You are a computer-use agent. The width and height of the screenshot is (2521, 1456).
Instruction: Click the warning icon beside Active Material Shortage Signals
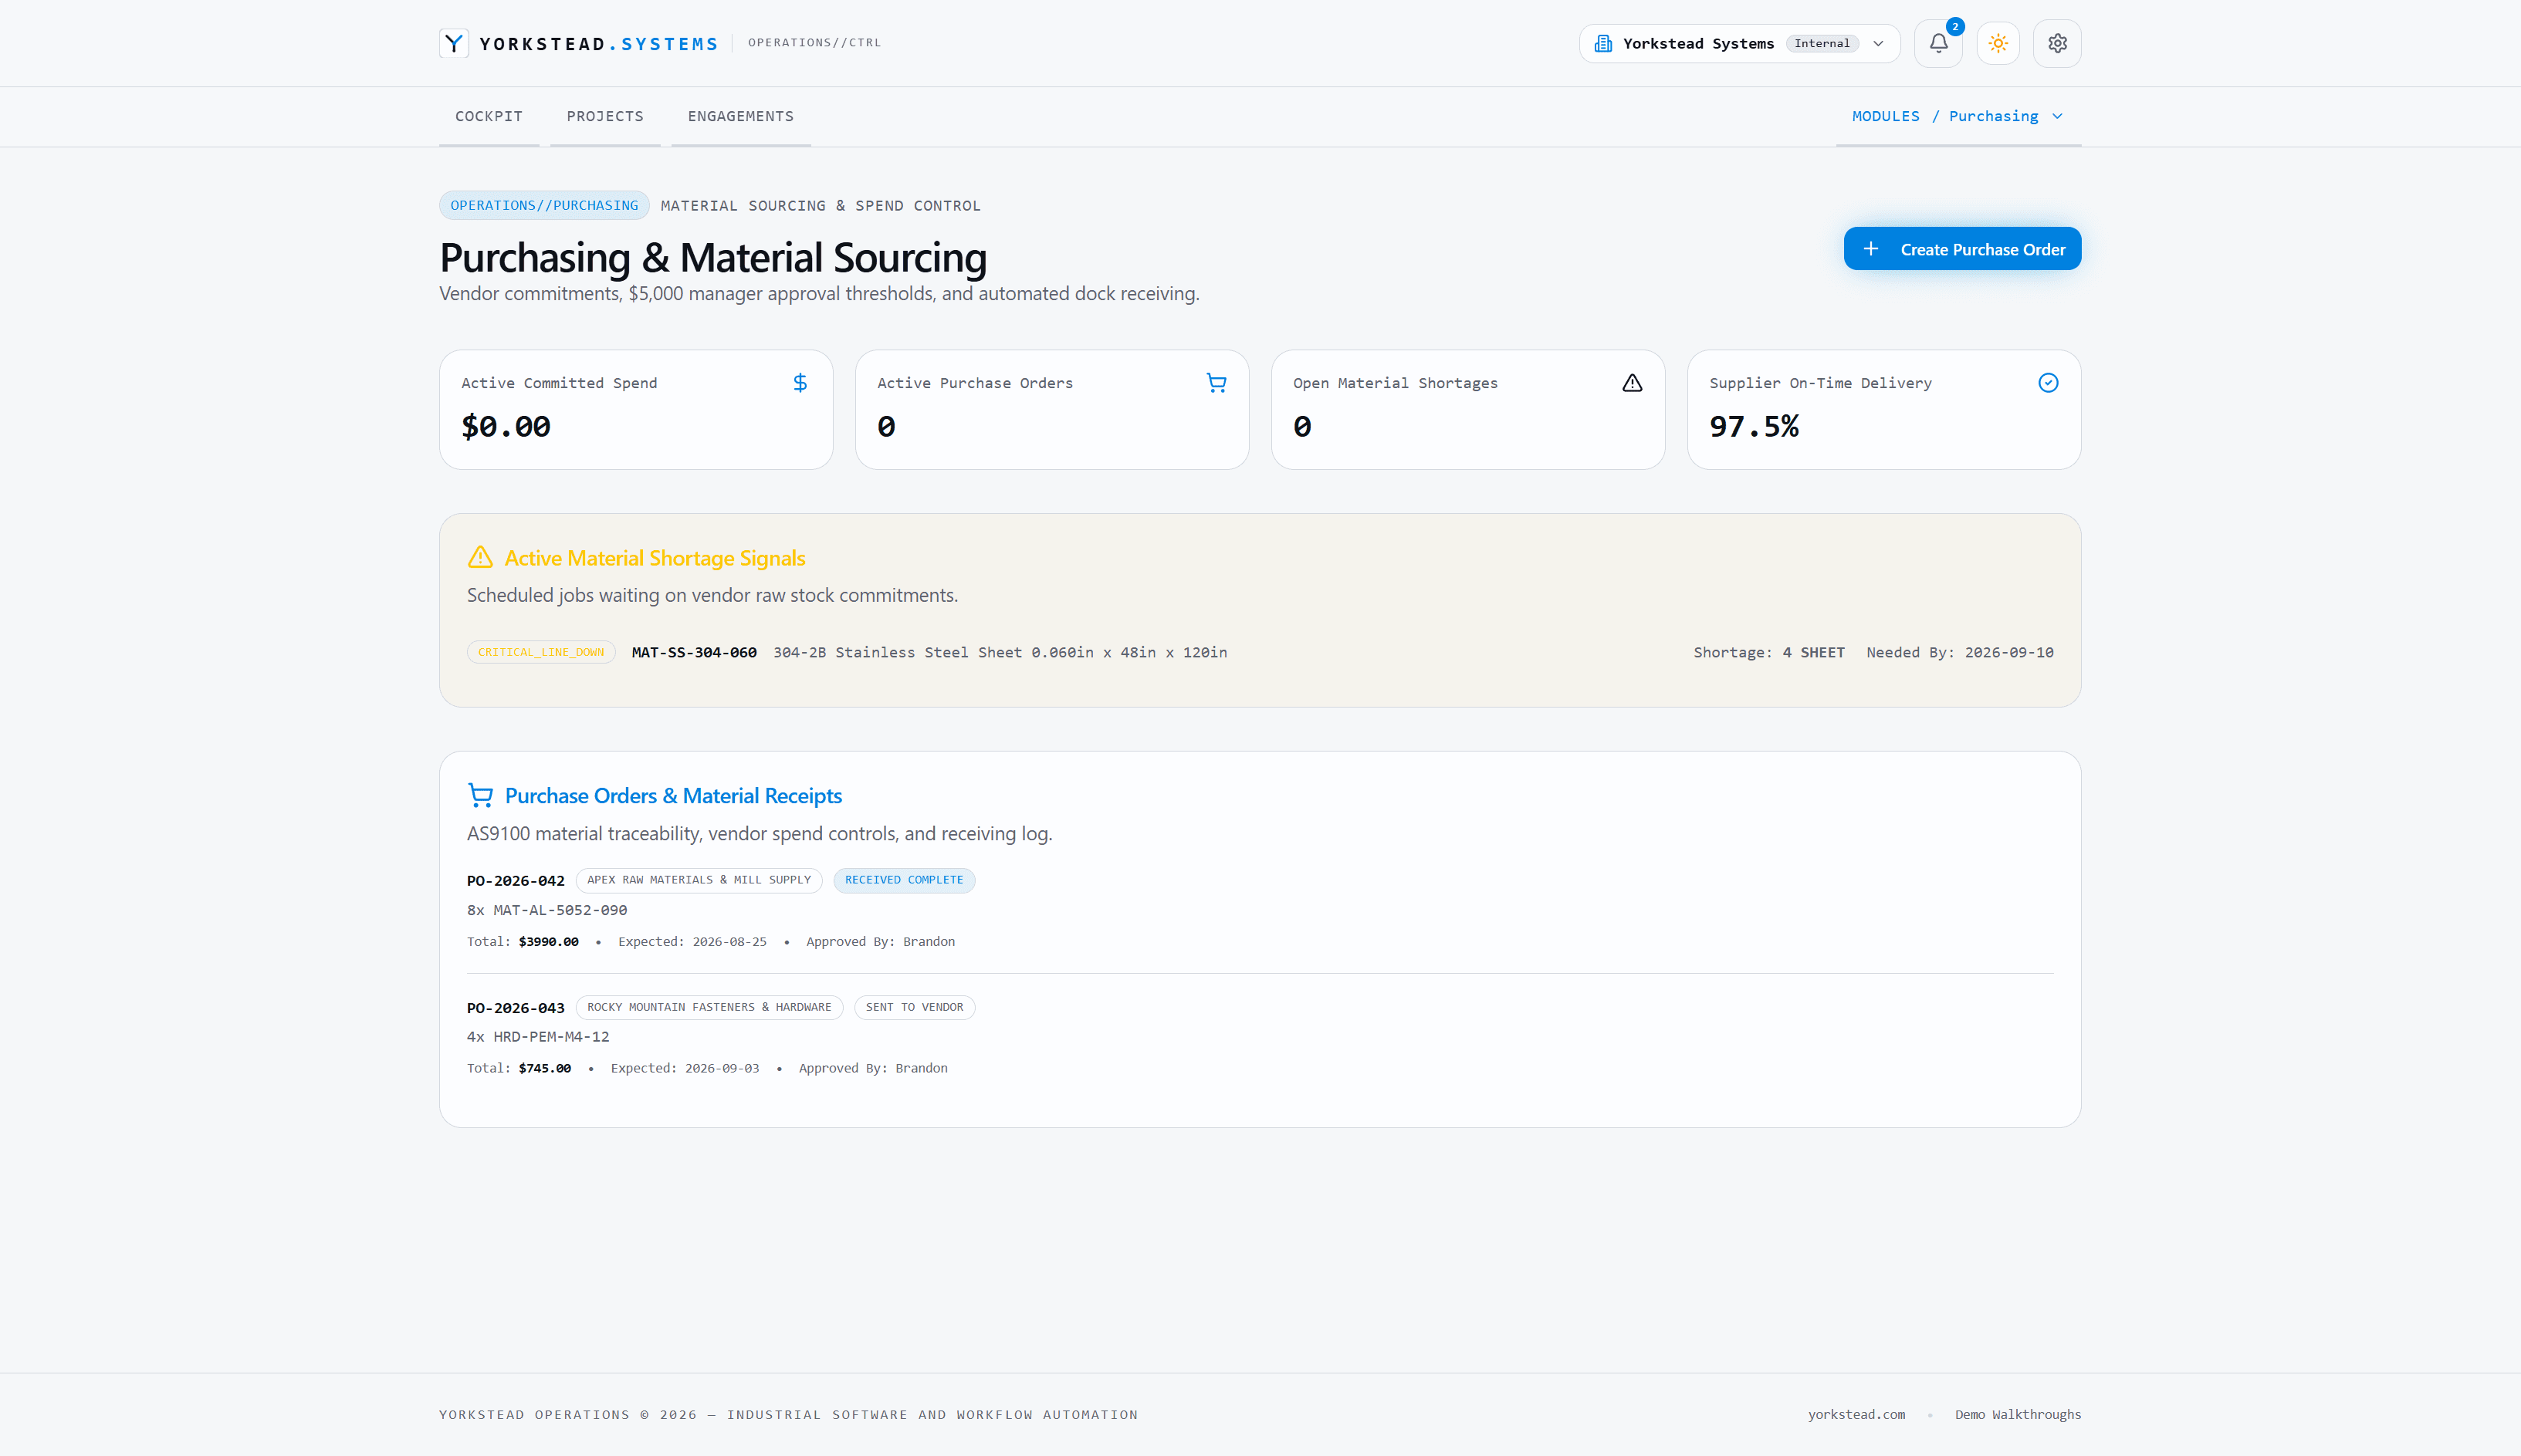point(480,557)
